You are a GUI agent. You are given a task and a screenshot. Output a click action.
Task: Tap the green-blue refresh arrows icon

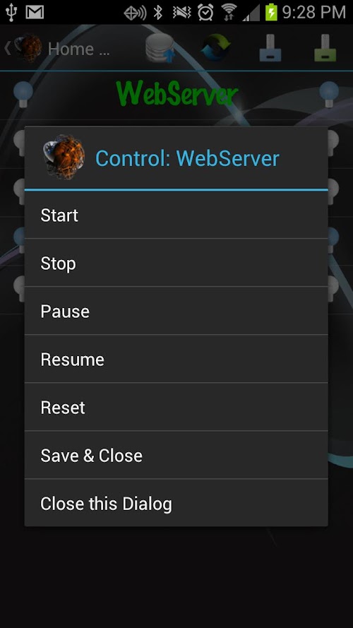coord(216,48)
